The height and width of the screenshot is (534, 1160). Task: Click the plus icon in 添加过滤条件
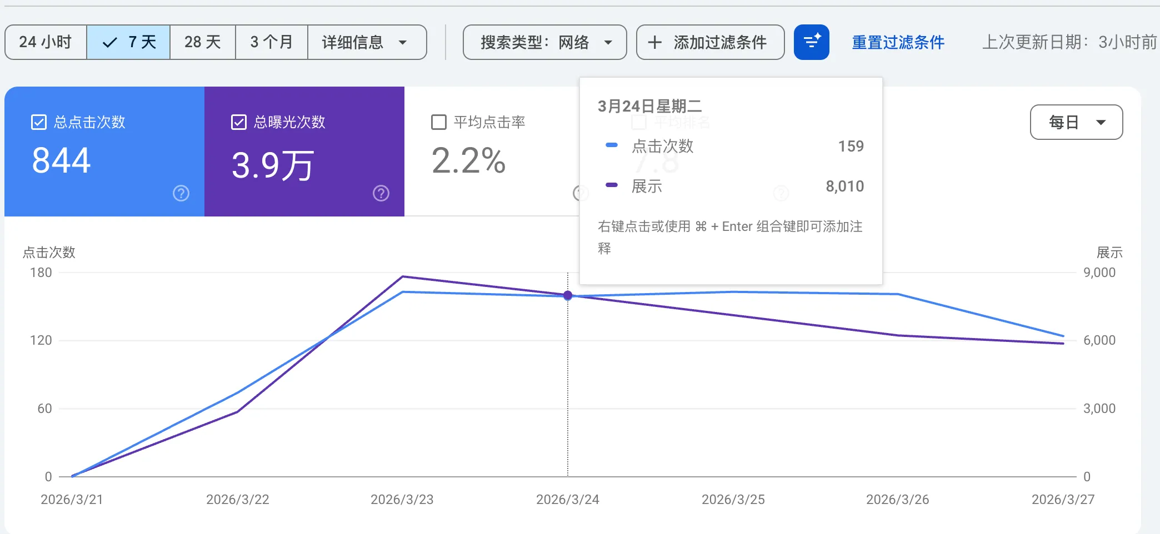(656, 42)
